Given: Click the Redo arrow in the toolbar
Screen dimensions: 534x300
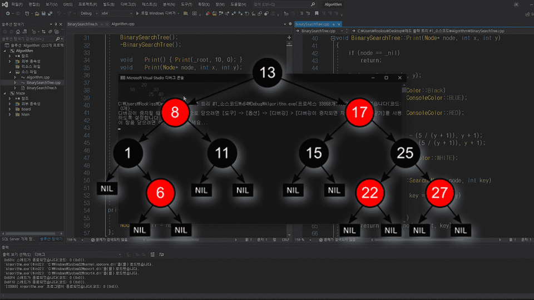Looking at the screenshot, I should 70,13.
